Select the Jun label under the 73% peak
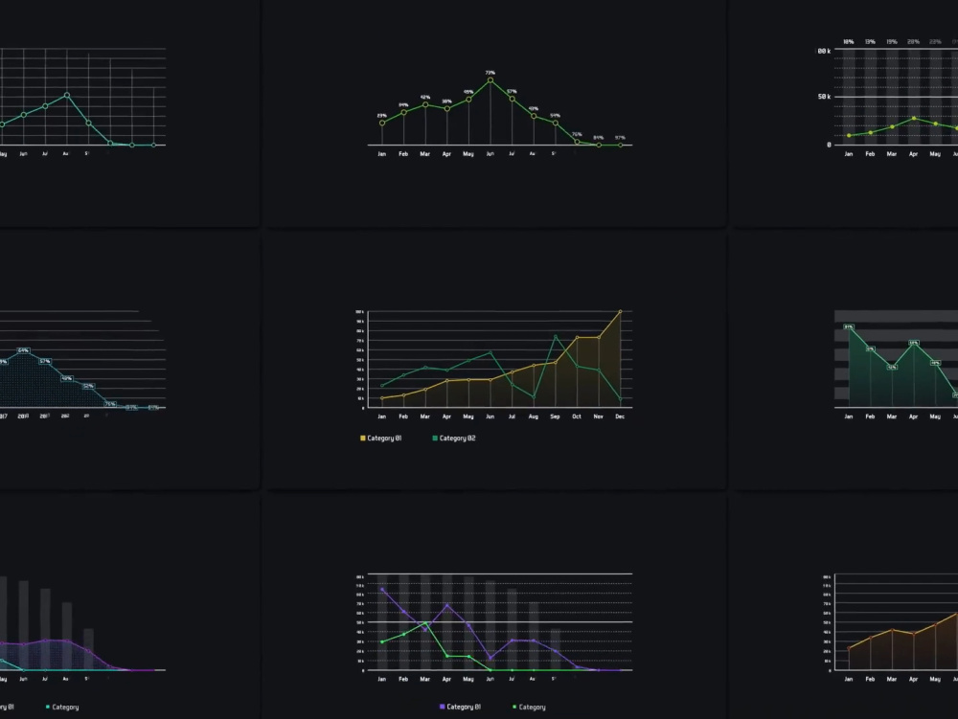This screenshot has height=719, width=958. tap(490, 152)
